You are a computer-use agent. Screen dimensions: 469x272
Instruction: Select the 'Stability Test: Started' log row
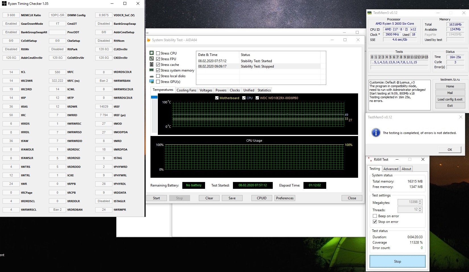(x=258, y=61)
